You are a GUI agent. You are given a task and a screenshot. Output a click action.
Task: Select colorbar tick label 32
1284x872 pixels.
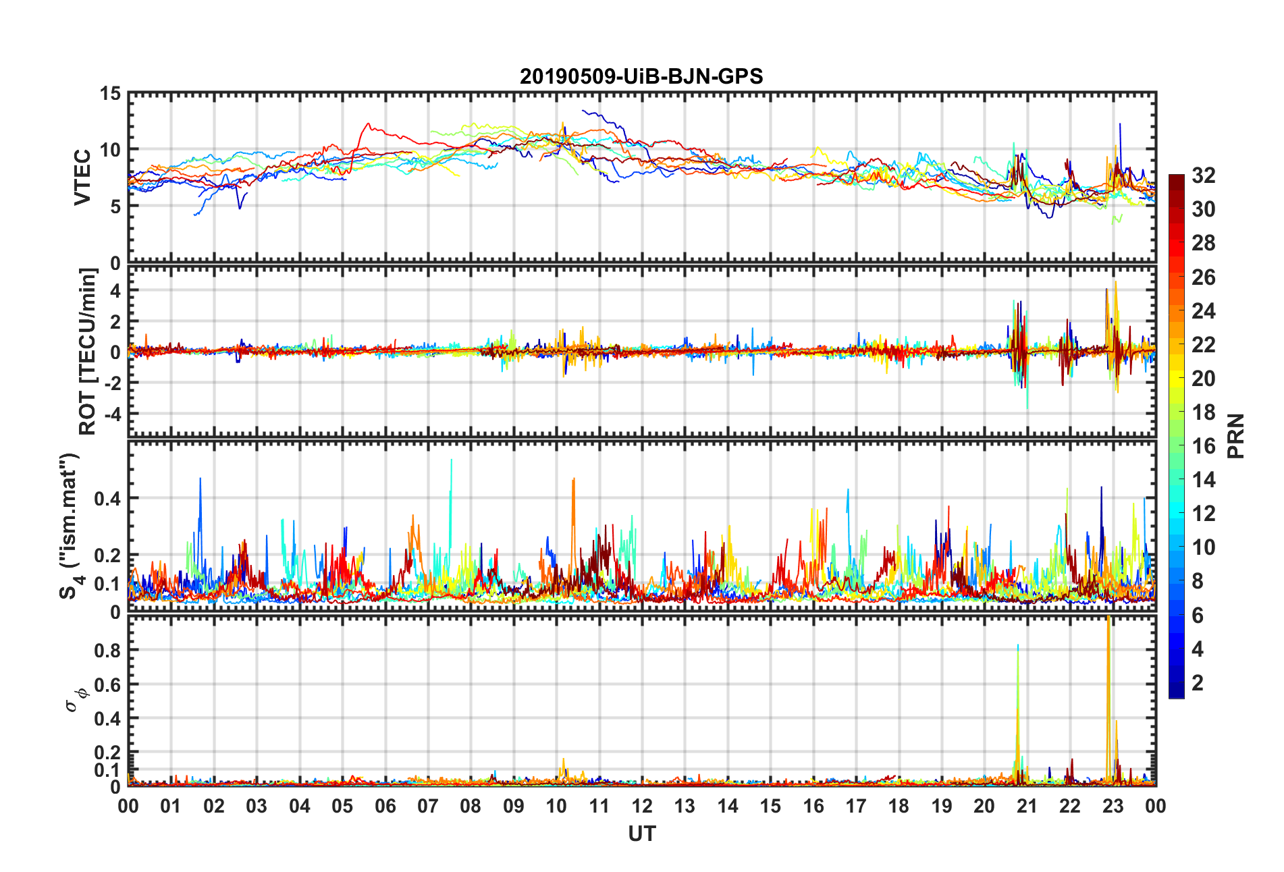coord(1204,175)
